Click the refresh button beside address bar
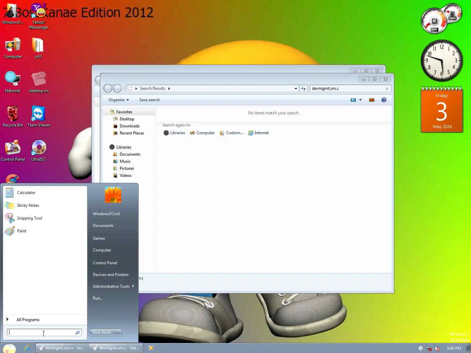 (303, 88)
